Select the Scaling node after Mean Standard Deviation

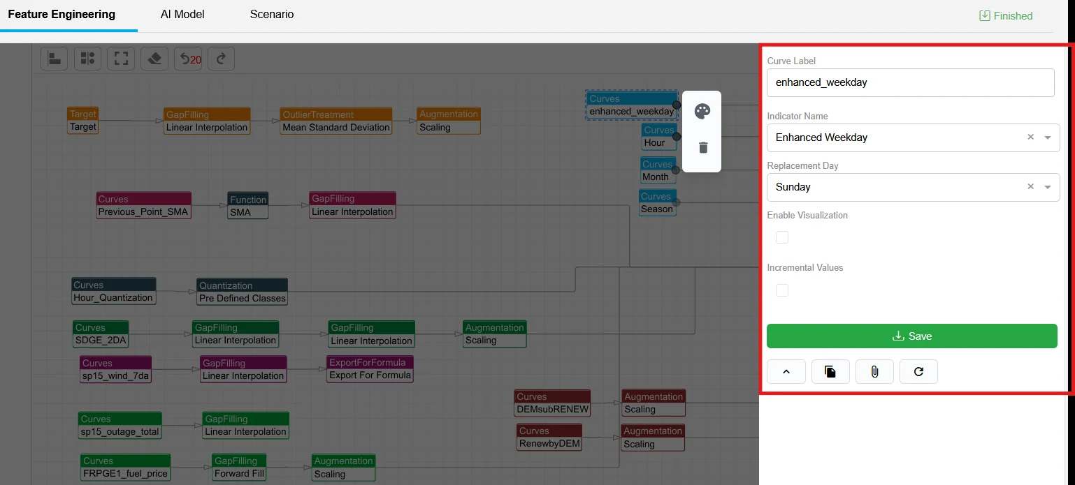point(449,120)
